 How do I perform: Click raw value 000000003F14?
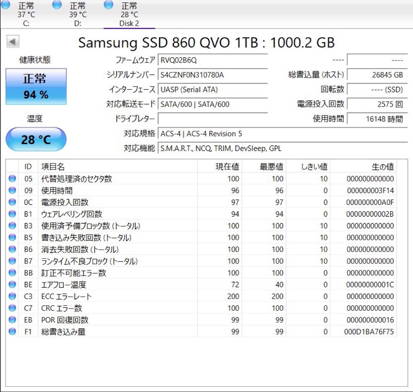coord(370,190)
